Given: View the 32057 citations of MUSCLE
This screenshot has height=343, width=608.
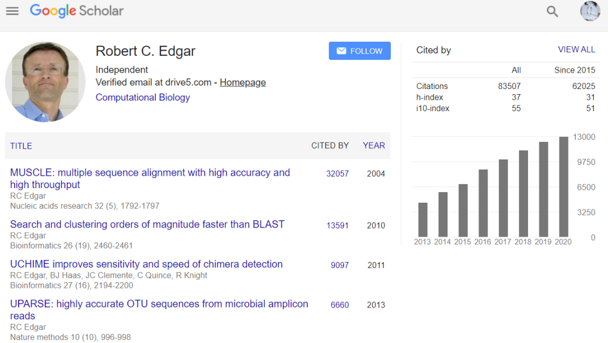Looking at the screenshot, I should click(x=338, y=173).
